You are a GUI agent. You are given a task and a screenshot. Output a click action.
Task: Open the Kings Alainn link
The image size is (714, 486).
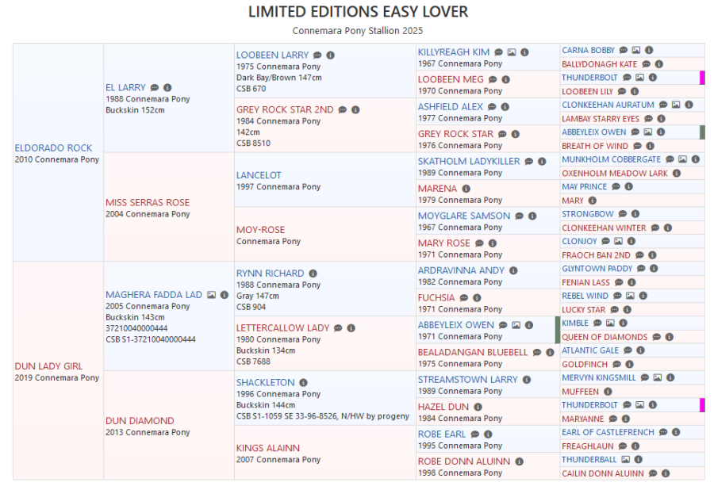point(267,448)
